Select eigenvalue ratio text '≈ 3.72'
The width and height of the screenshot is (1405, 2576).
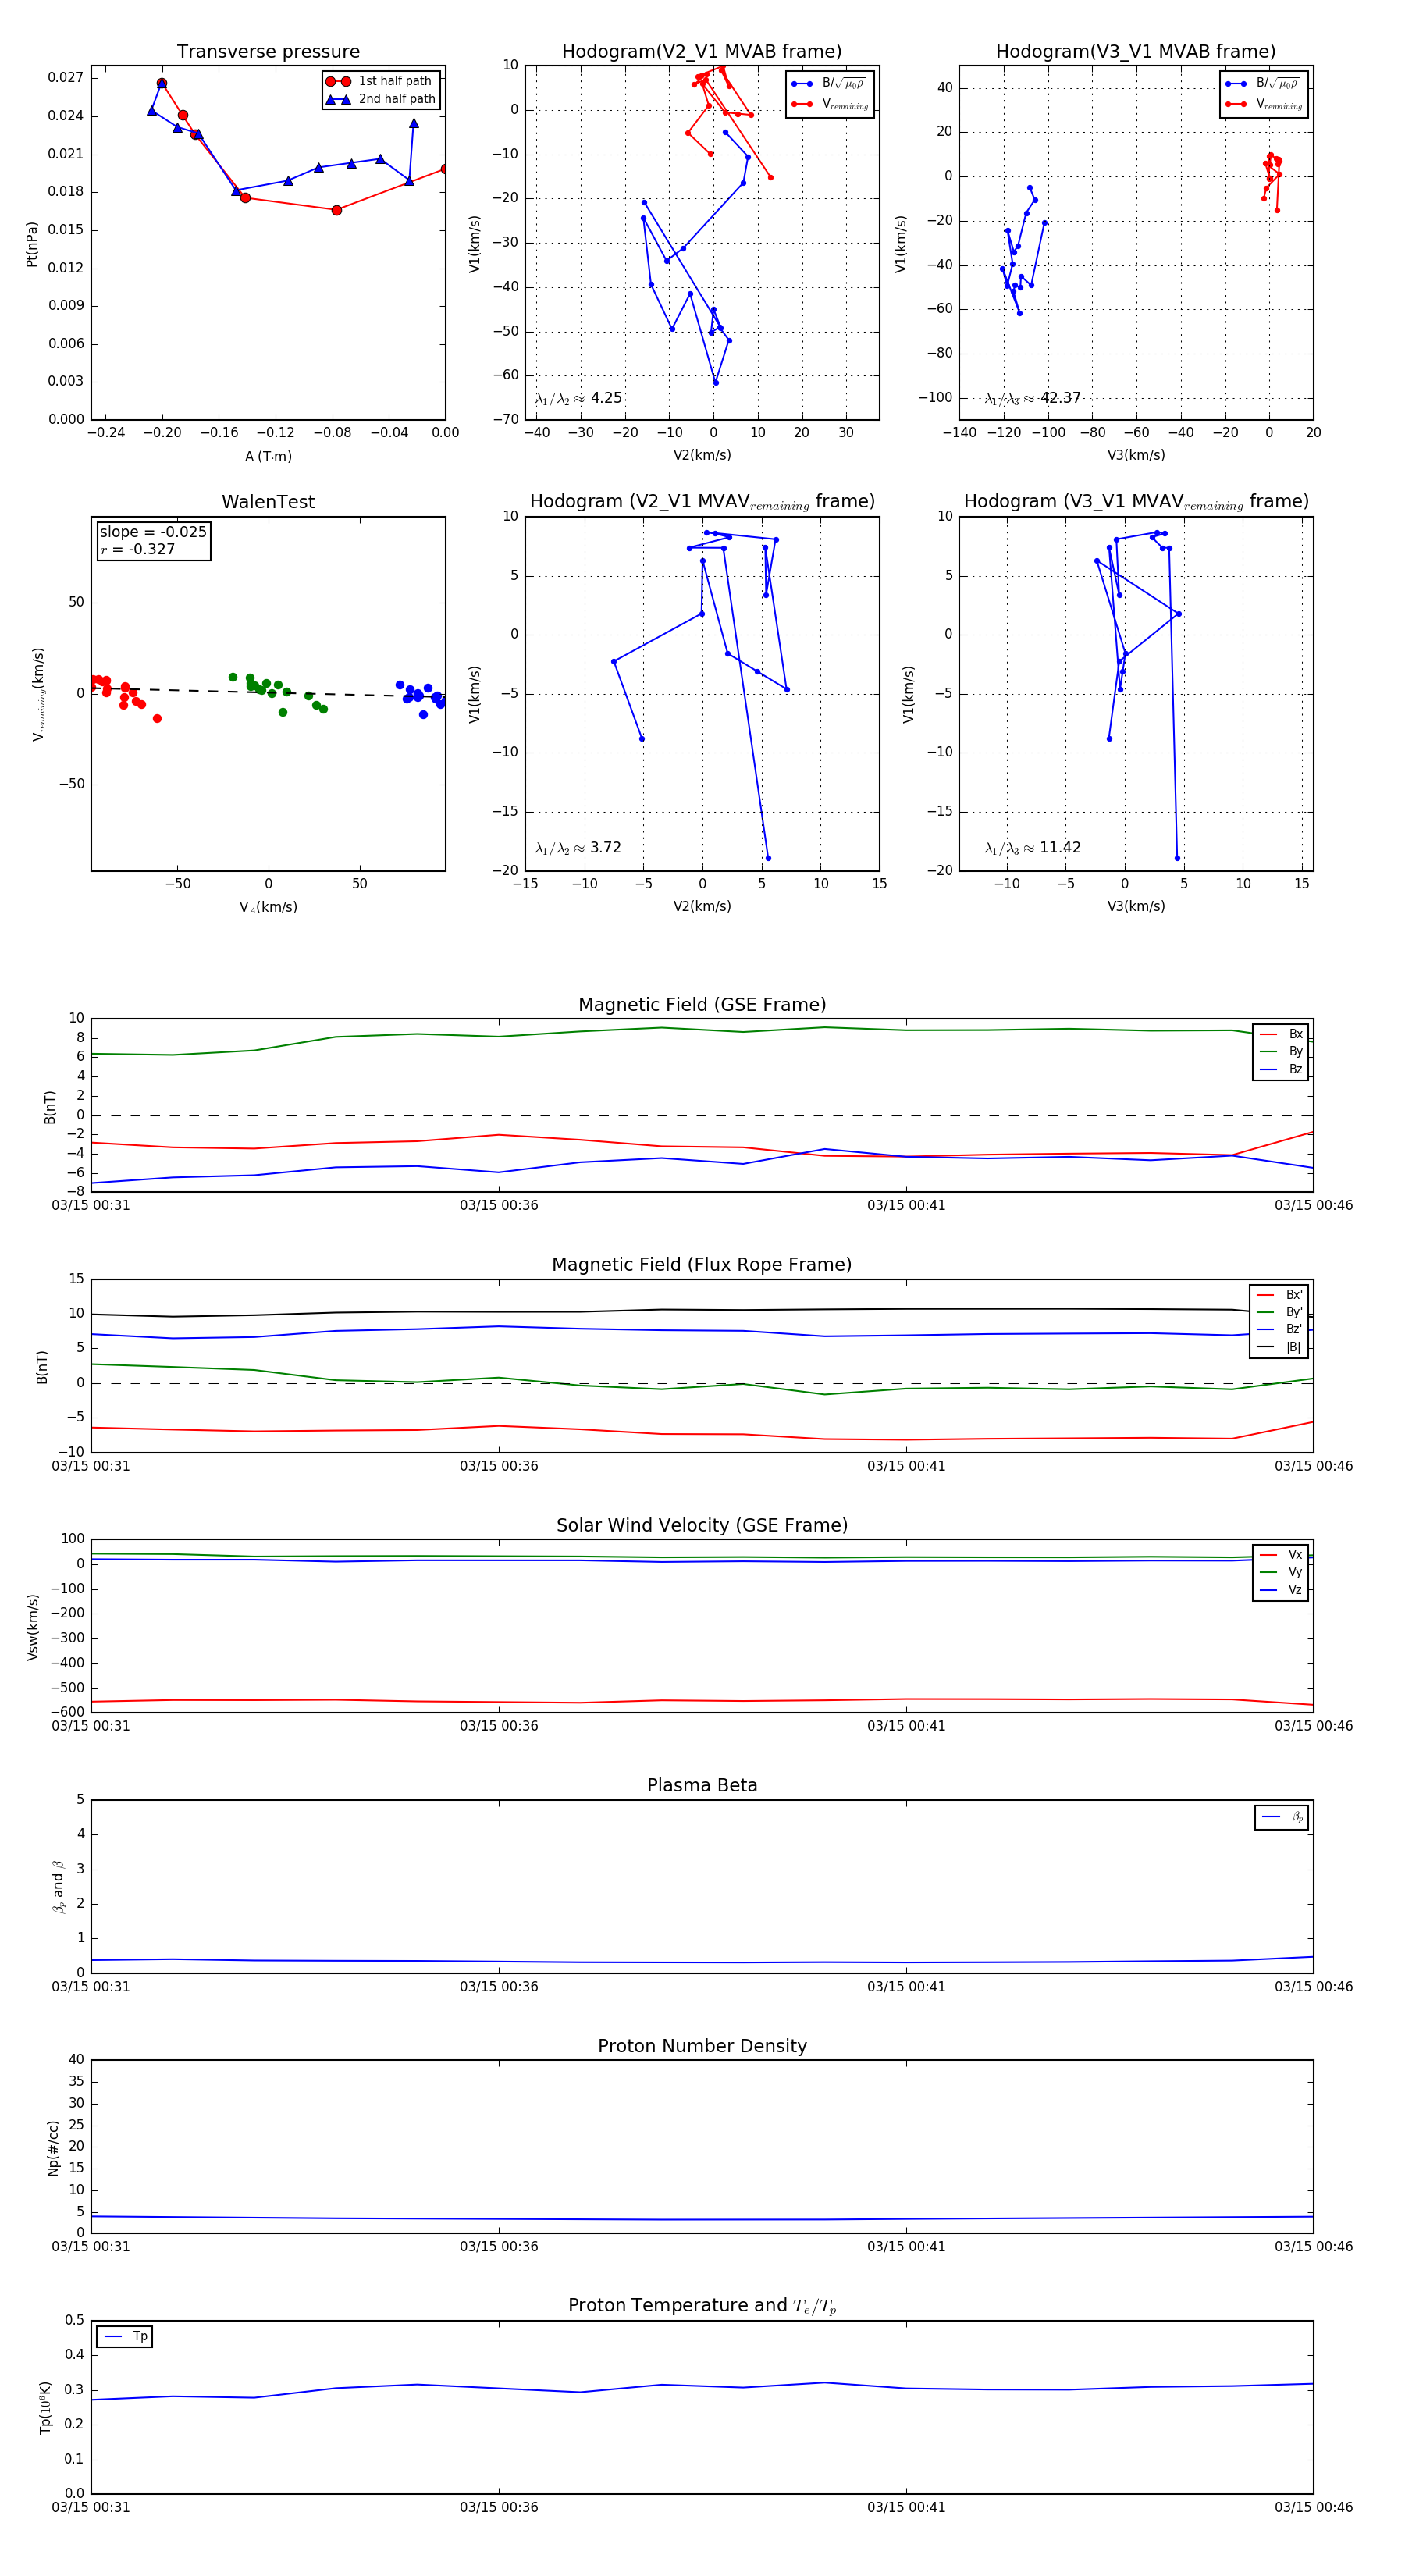[x=578, y=848]
